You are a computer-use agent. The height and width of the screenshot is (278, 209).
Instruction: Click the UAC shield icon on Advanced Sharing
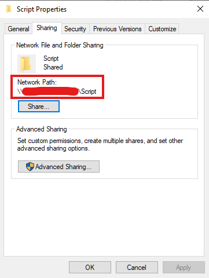tap(30, 166)
